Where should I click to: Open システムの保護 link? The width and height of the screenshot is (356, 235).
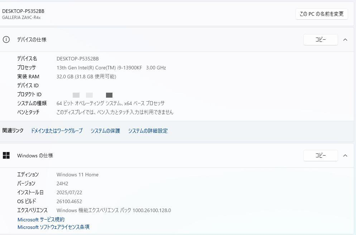tap(105, 131)
